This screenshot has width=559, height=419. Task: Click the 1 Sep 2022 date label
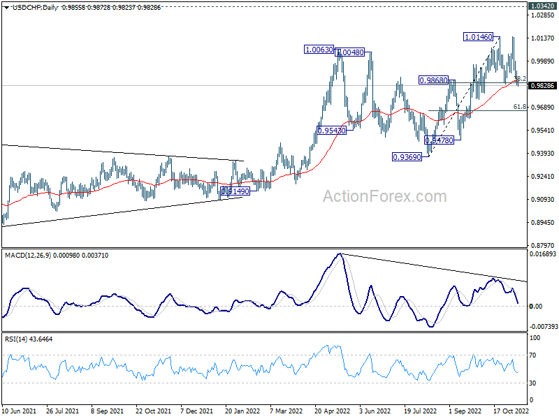pos(465,411)
